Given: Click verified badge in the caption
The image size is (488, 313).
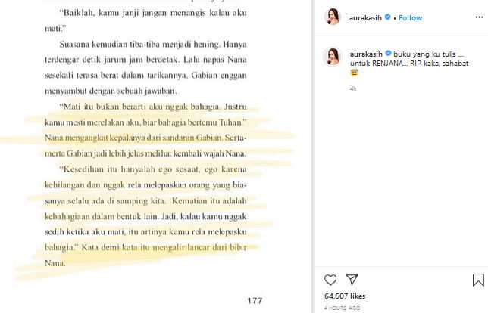Looking at the screenshot, I should pyautogui.click(x=389, y=54).
